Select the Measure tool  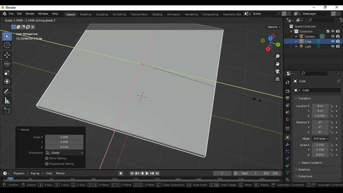pos(7,101)
